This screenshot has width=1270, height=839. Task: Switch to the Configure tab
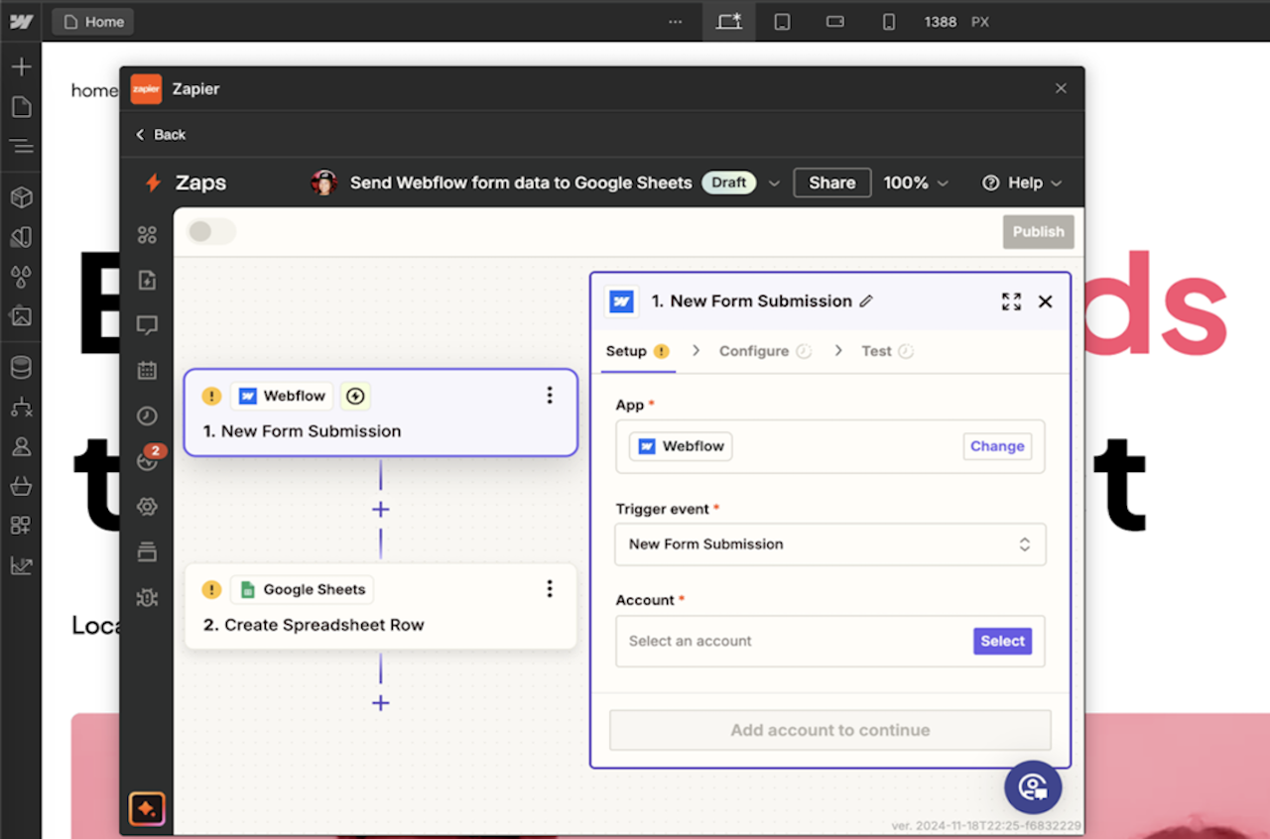pos(756,350)
